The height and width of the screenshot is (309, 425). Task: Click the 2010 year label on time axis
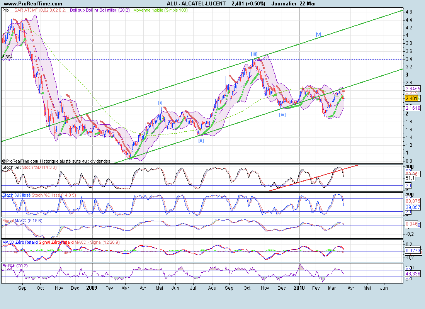point(299,288)
